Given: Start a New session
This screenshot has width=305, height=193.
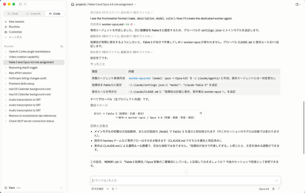Looking at the screenshot, I should [17, 22].
